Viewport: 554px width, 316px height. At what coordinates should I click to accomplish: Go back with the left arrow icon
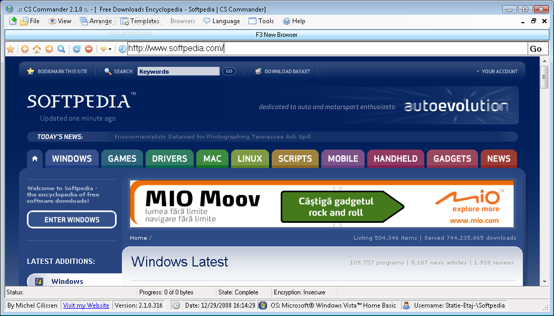click(x=25, y=49)
